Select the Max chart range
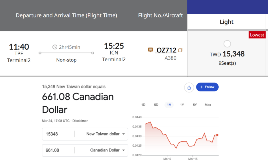The image size is (268, 164). point(208,105)
